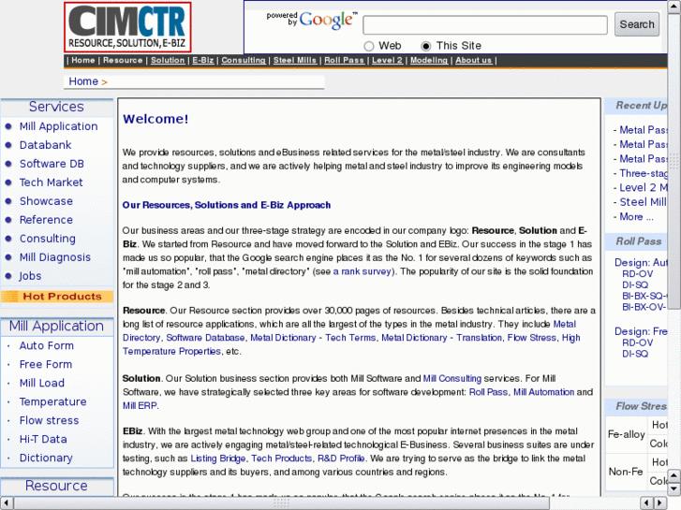This screenshot has height=510, width=681.
Task: Open the Tech Products link
Action: [x=281, y=459]
